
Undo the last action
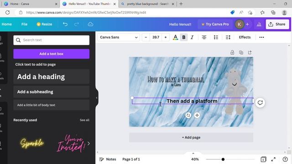point(65,24)
